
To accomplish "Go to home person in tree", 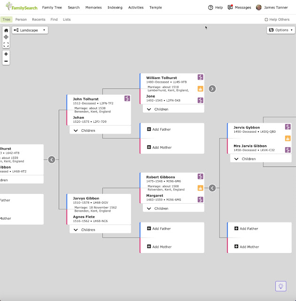I will point(6,30).
